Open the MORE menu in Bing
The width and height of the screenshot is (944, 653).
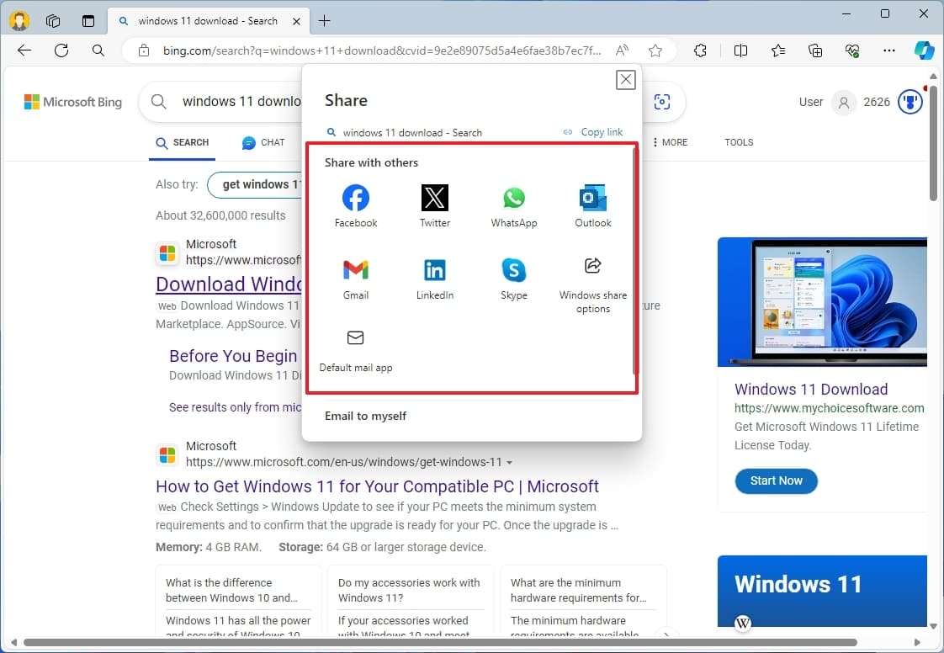coord(671,141)
